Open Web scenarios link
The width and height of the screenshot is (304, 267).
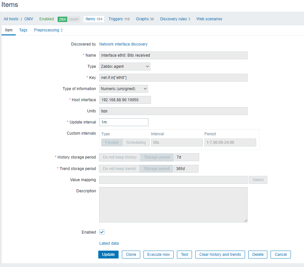coord(209,19)
